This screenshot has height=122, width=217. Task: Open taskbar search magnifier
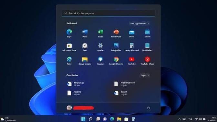tap(90, 119)
